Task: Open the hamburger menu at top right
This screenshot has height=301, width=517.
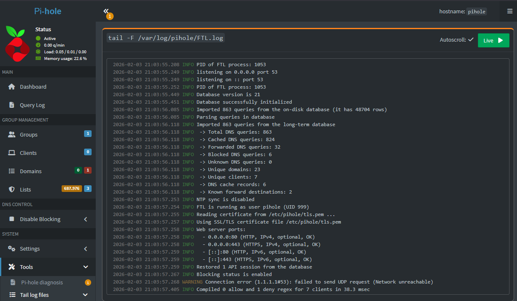Action: (510, 11)
